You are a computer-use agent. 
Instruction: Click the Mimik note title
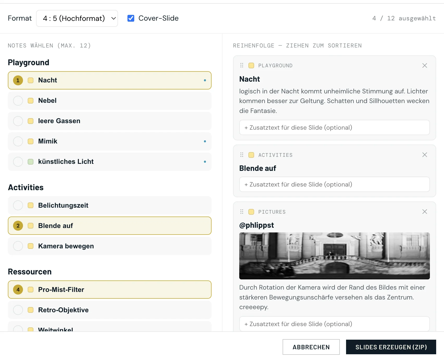click(x=48, y=141)
